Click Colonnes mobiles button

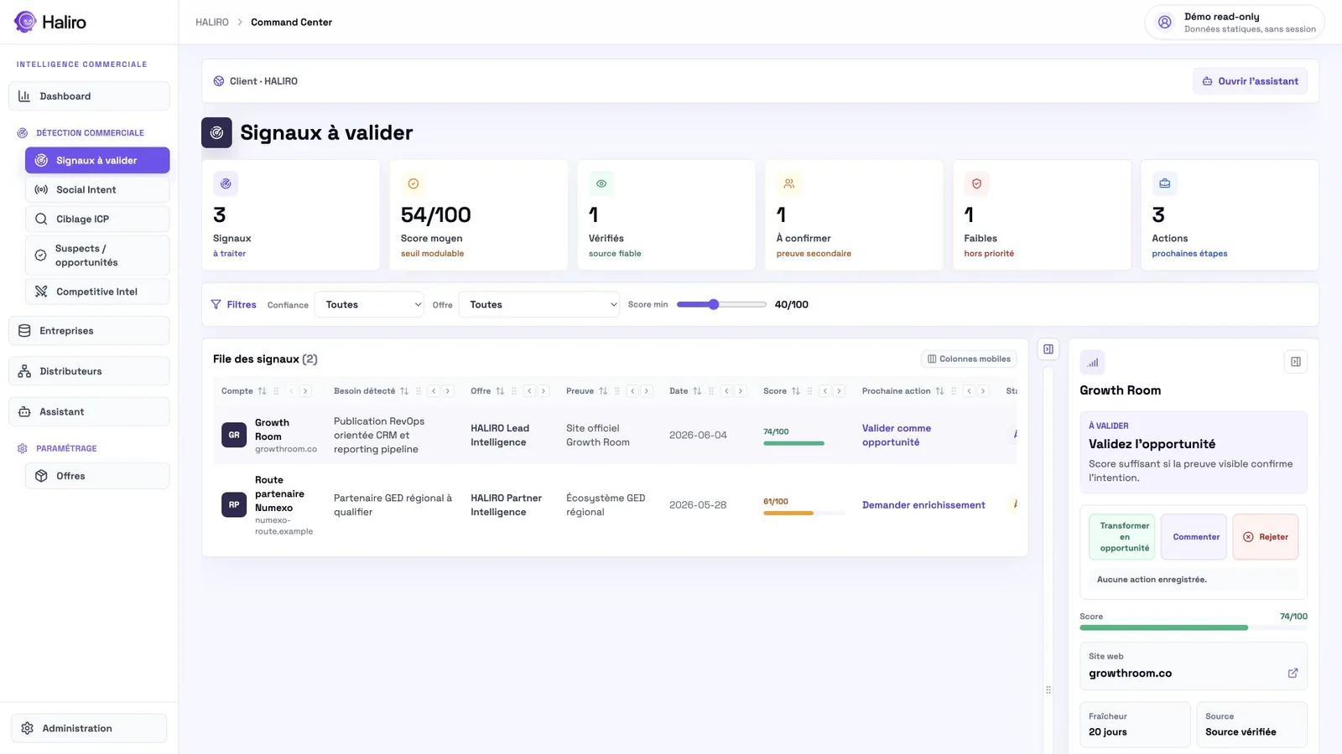point(969,359)
